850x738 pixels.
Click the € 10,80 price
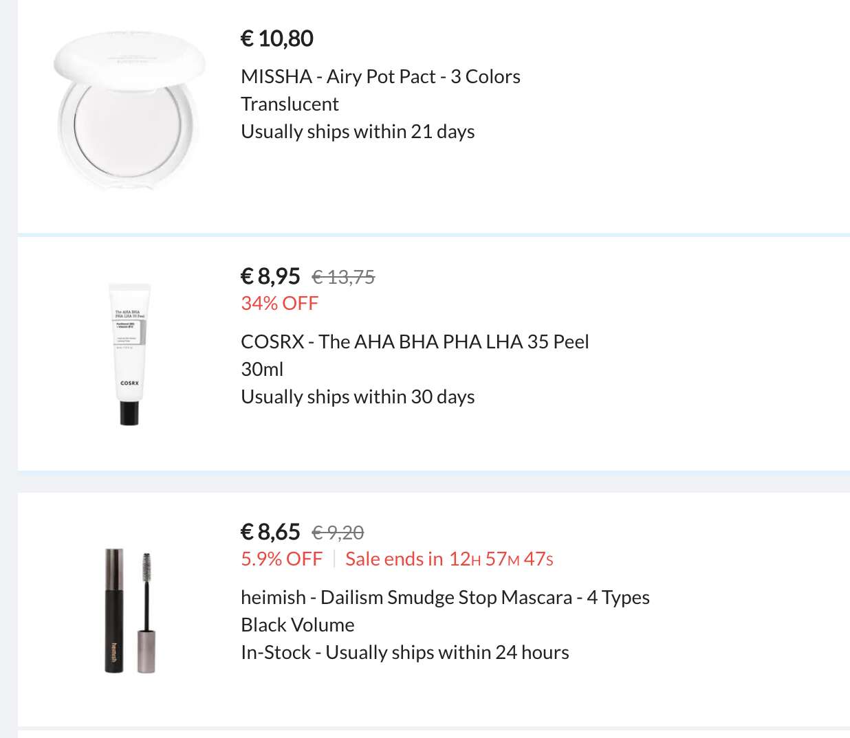point(277,38)
